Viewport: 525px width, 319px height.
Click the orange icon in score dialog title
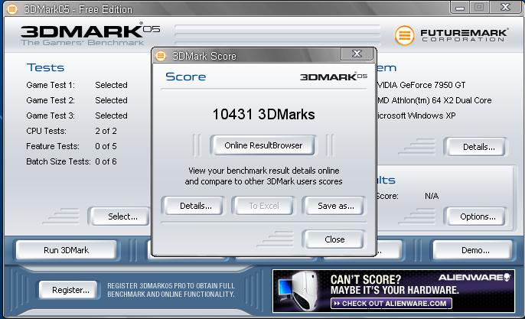161,56
